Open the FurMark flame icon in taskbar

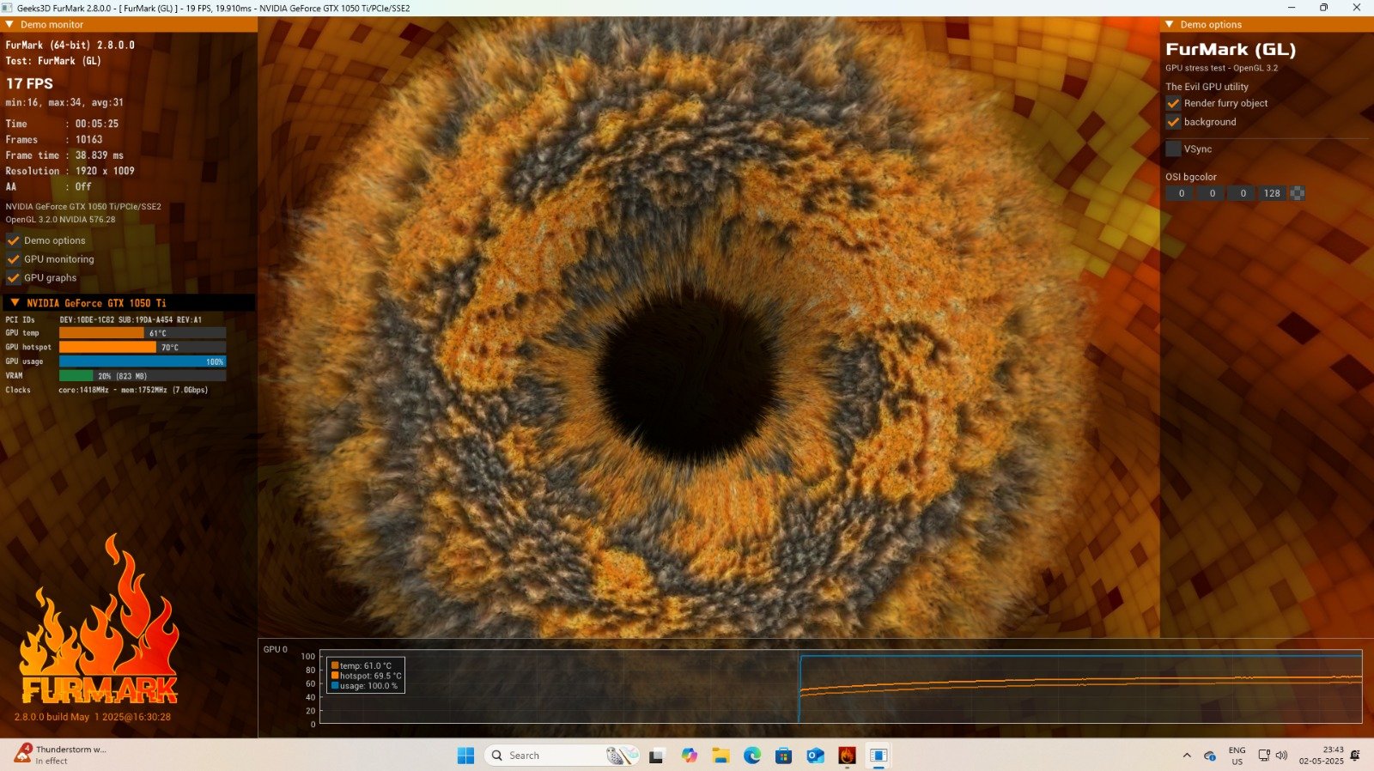pos(847,756)
